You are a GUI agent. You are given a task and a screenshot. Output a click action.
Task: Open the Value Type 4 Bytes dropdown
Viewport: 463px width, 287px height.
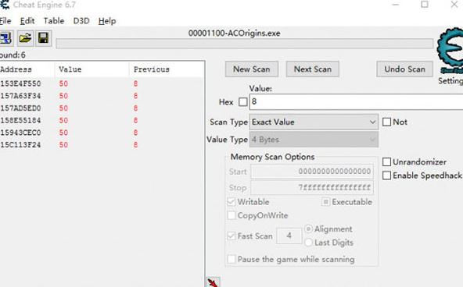tap(314, 140)
